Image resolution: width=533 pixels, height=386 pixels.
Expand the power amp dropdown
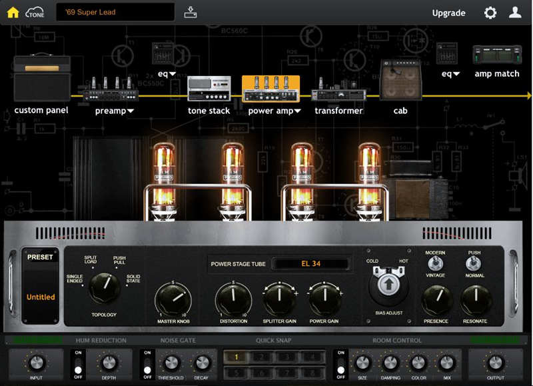297,111
